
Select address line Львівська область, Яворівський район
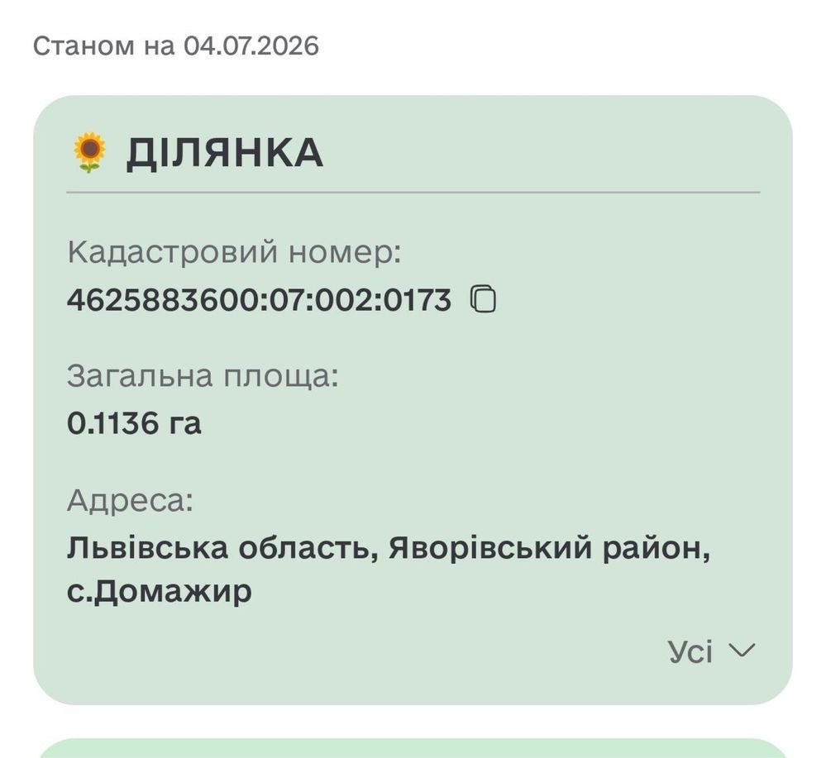click(389, 548)
